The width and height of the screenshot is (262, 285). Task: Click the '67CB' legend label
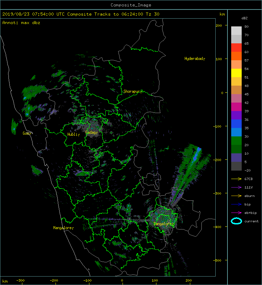point(248,179)
